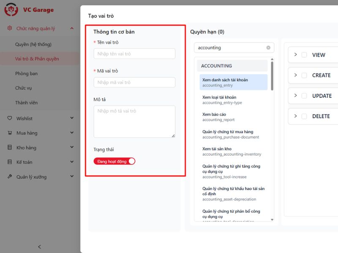338x253 pixels.
Task: Tick the DELETE permission checkbox
Action: 304,116
